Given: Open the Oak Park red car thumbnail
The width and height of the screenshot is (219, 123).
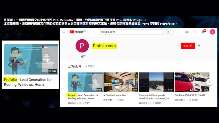Looking at the screenshot, I should pos(192,82).
